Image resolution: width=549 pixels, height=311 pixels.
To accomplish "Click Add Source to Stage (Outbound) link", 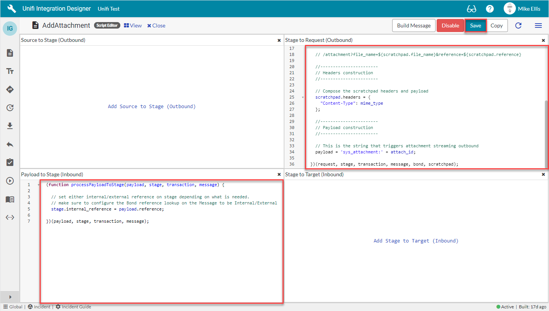I will [x=152, y=107].
